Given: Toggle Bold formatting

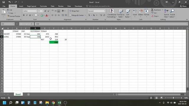Looking at the screenshot, I should pos(24,15).
